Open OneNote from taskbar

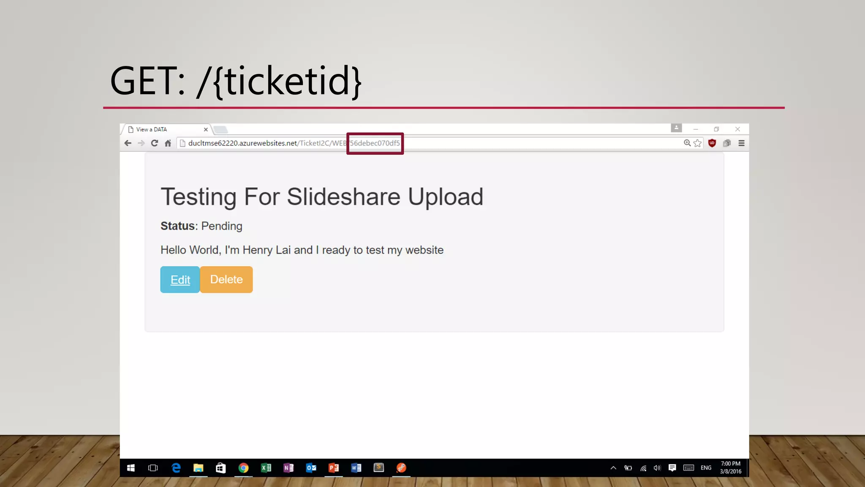click(x=288, y=468)
